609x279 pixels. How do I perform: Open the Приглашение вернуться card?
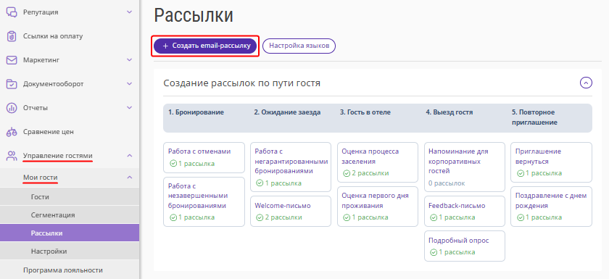(552, 162)
